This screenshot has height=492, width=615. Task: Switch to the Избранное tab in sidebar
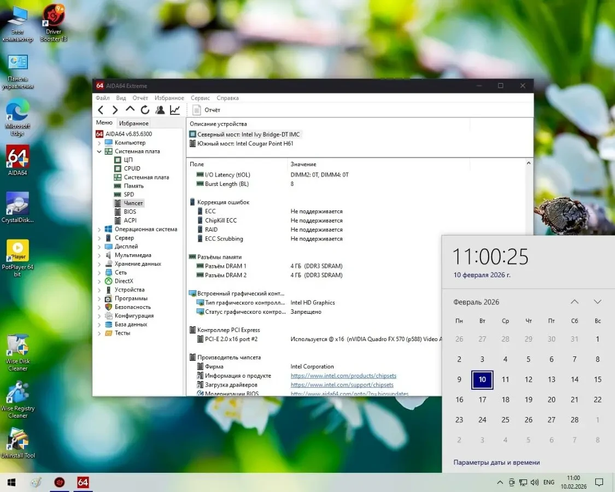pyautogui.click(x=134, y=122)
